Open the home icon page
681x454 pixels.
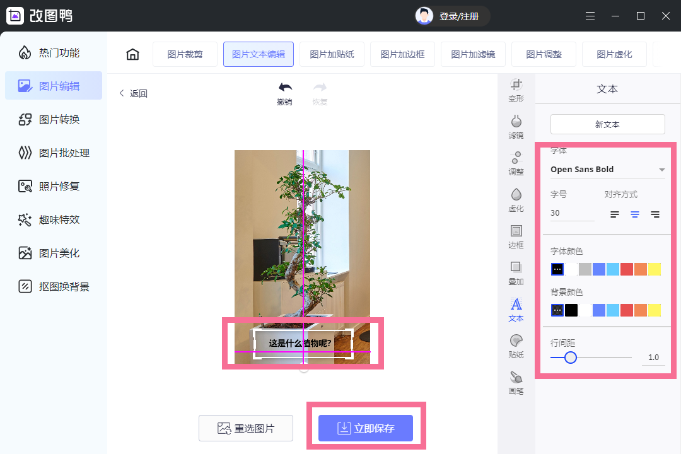[132, 54]
